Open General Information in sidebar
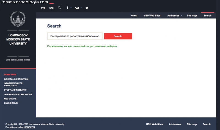 16,79
